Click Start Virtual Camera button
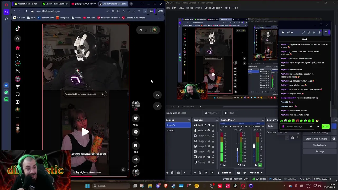 pos(316,139)
